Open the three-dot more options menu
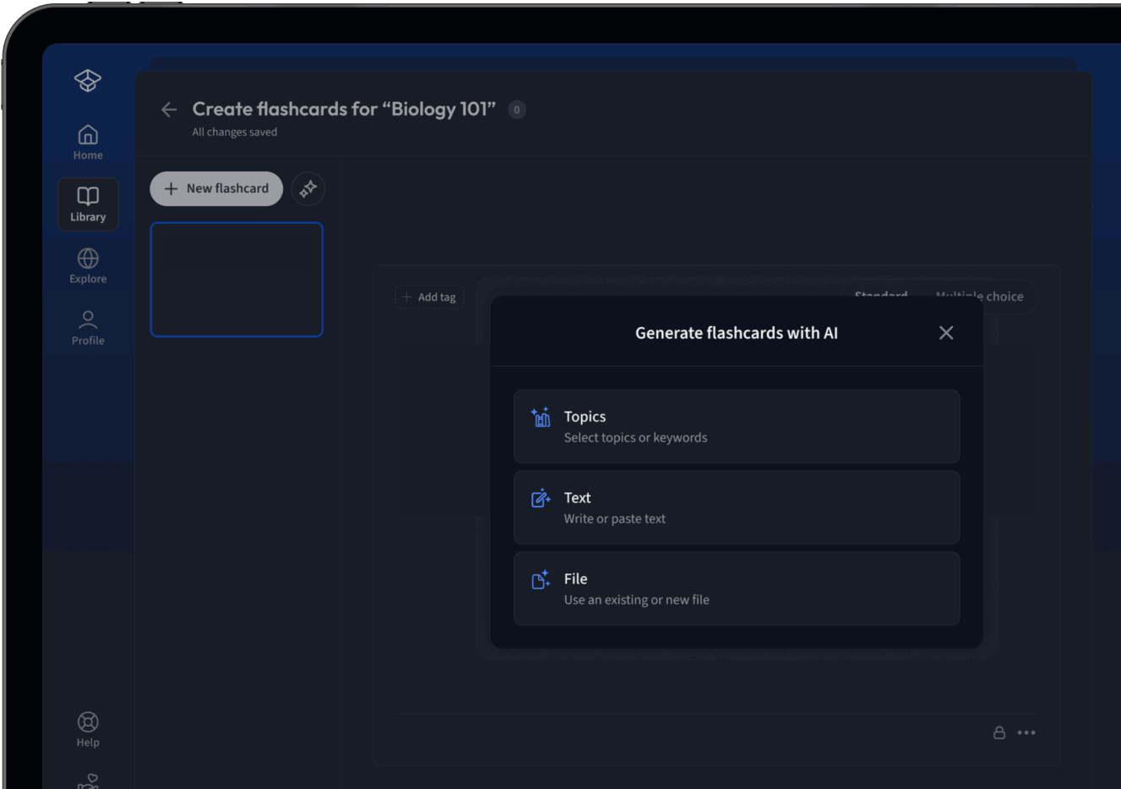 click(x=1026, y=732)
